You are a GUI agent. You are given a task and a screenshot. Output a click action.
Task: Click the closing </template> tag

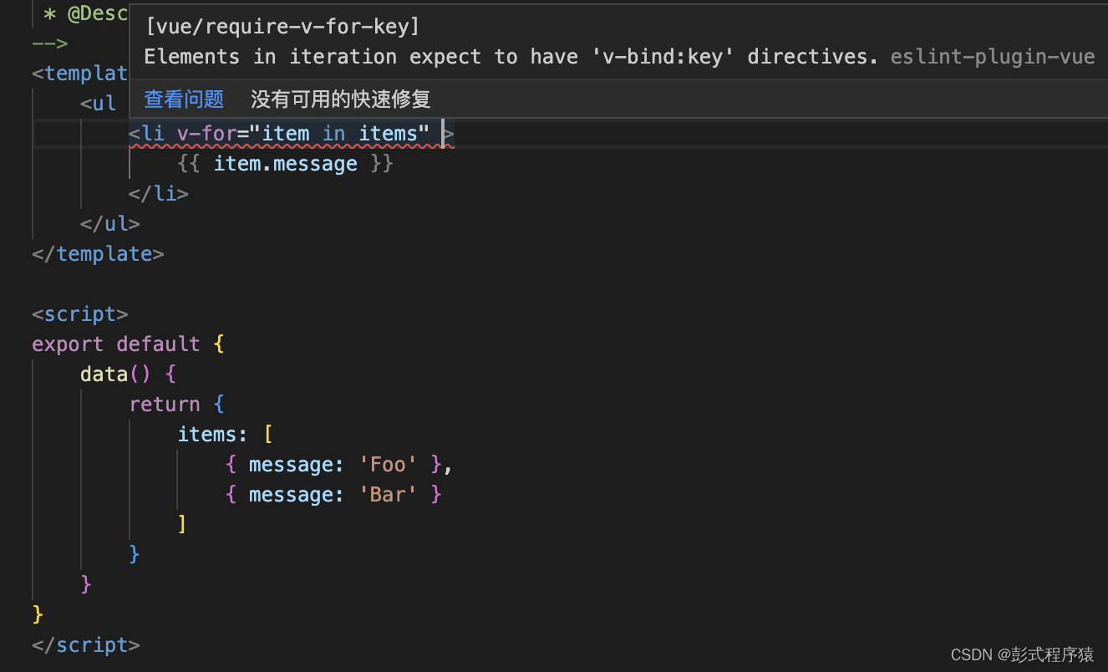[98, 254]
